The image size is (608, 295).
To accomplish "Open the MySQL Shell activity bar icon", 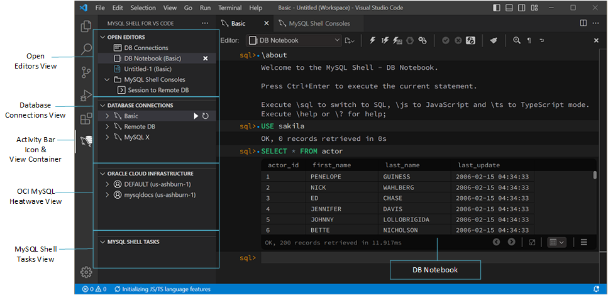I will tap(86, 142).
